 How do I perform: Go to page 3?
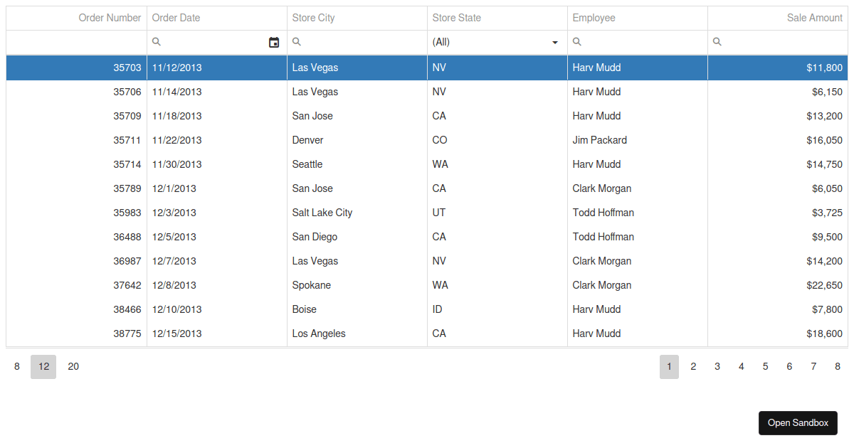pyautogui.click(x=717, y=366)
